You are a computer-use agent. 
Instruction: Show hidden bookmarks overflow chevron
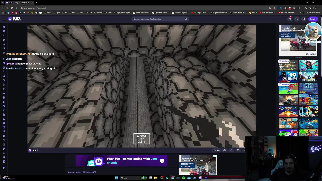pyautogui.click(x=300, y=13)
